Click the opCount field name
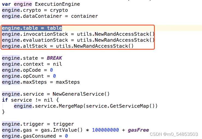 33,76
